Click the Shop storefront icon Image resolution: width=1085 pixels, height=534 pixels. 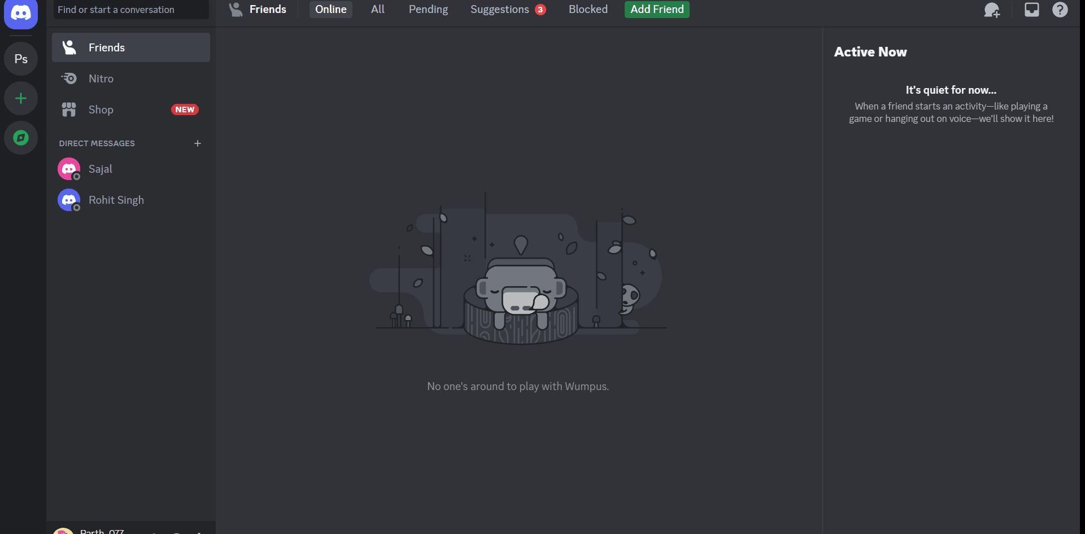coord(69,110)
